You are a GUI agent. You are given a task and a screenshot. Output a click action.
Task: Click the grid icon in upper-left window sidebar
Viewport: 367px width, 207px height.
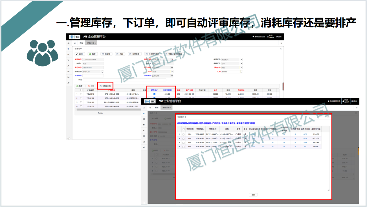tap(69, 72)
